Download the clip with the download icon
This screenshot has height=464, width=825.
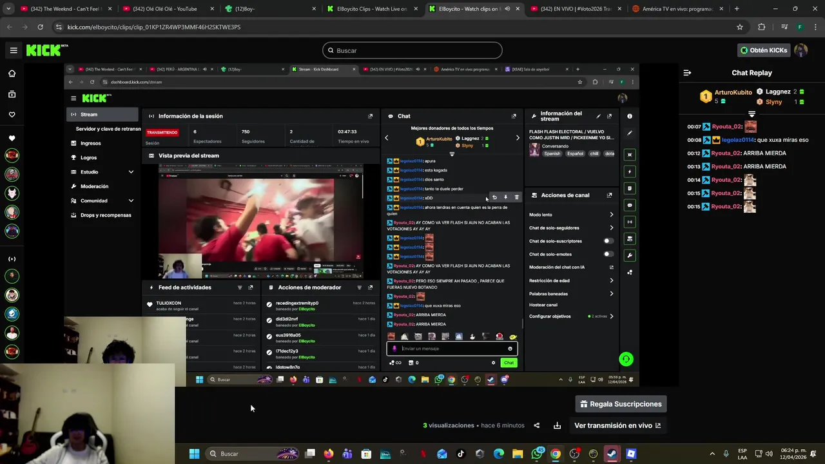coord(557,425)
